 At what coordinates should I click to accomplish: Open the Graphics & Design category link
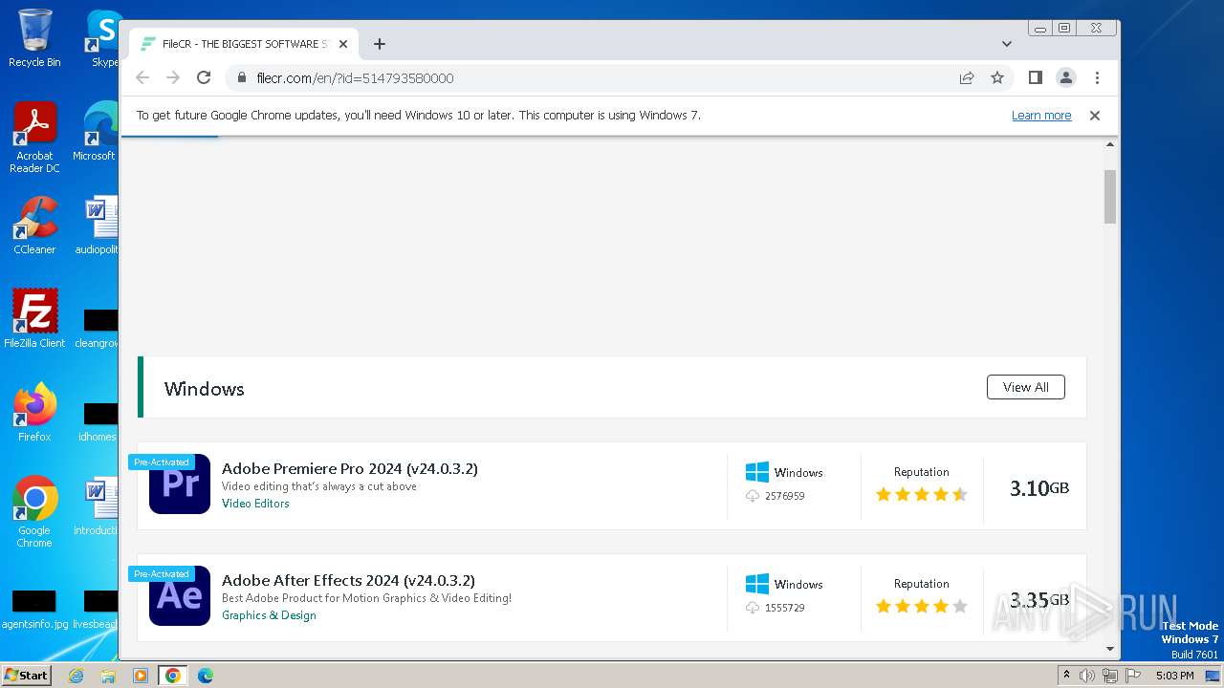[x=269, y=615]
